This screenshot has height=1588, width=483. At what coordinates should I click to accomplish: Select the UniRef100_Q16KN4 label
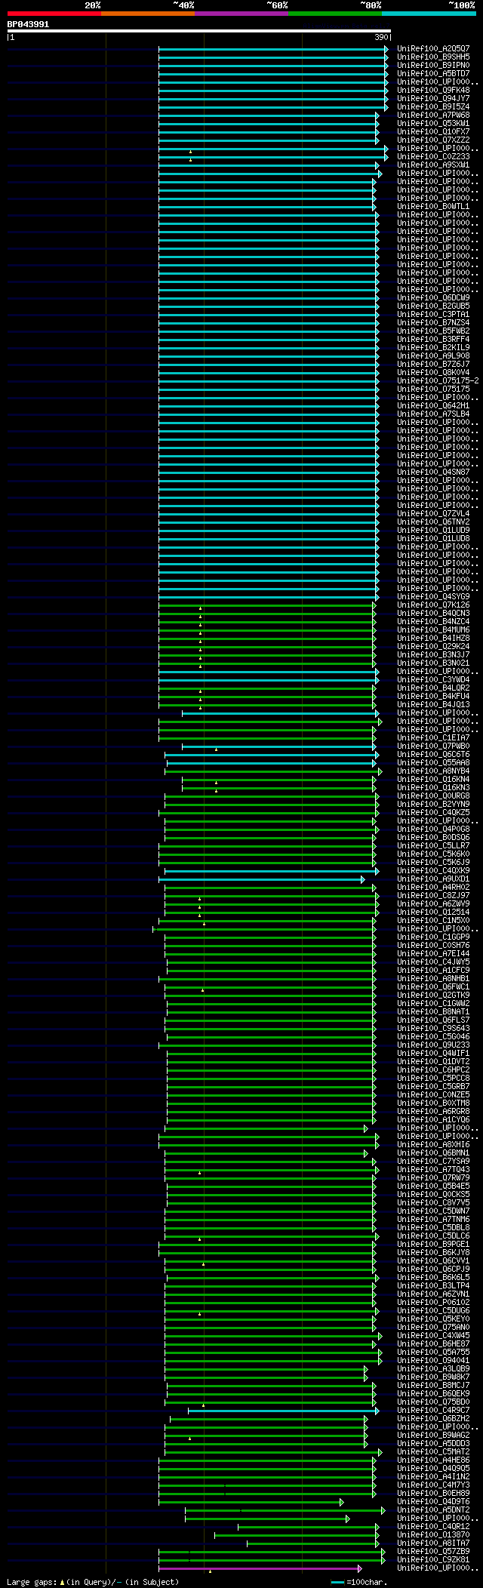coord(433,779)
